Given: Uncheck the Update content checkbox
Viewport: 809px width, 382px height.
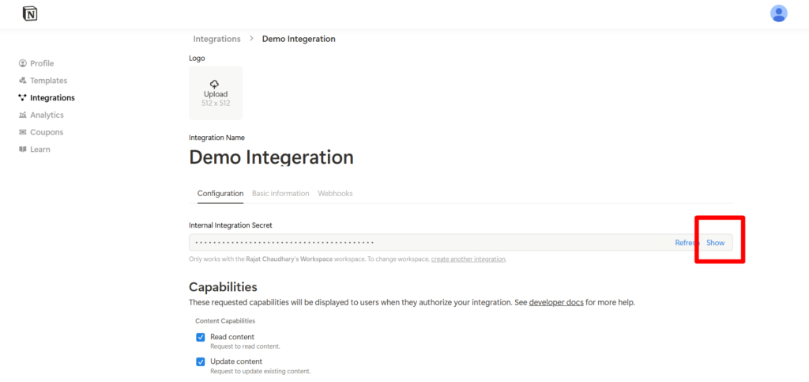Looking at the screenshot, I should (x=201, y=362).
